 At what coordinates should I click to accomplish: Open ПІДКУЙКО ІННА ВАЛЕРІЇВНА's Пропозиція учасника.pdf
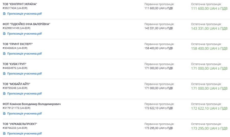coord(24,34)
